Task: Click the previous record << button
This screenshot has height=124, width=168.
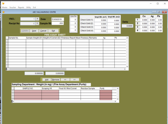Action: (65, 80)
